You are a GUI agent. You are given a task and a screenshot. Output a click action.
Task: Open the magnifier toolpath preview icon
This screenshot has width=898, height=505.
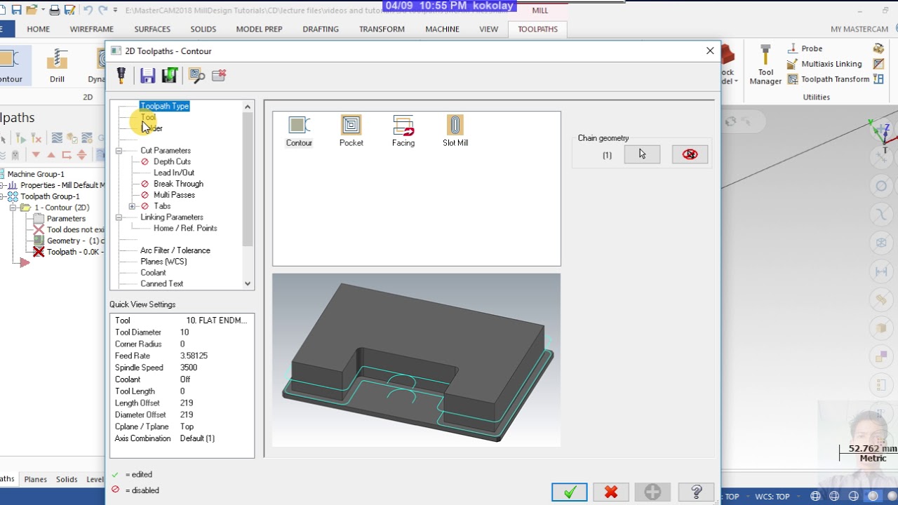tap(196, 76)
